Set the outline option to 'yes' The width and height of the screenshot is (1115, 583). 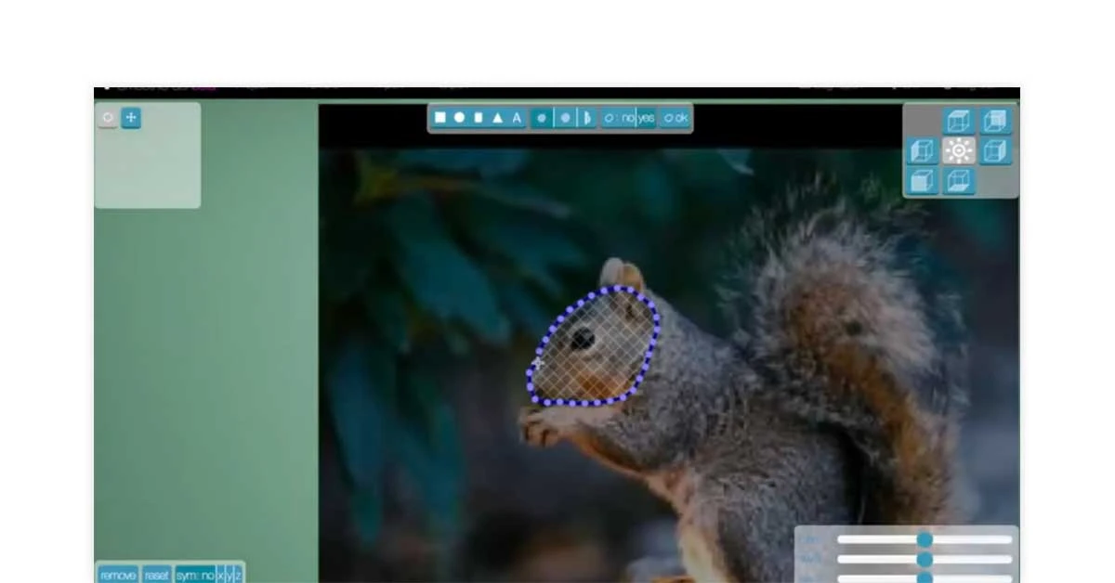pos(646,118)
